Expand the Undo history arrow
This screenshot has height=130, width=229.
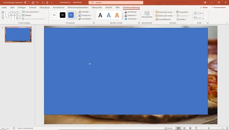click(40, 3)
